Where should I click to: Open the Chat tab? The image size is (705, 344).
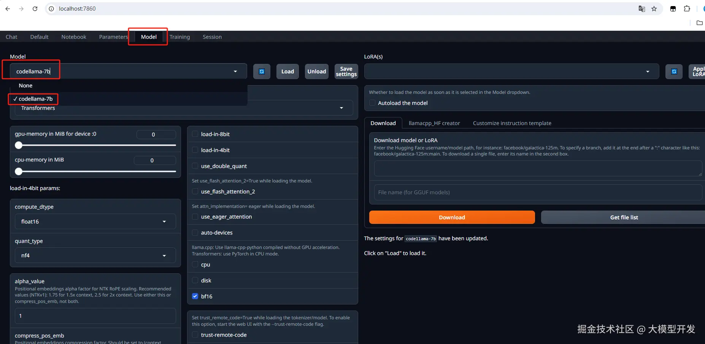point(11,37)
